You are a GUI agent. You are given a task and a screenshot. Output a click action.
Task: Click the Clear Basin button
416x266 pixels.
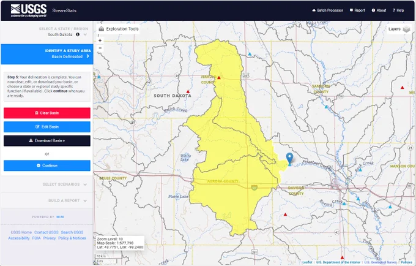click(47, 113)
